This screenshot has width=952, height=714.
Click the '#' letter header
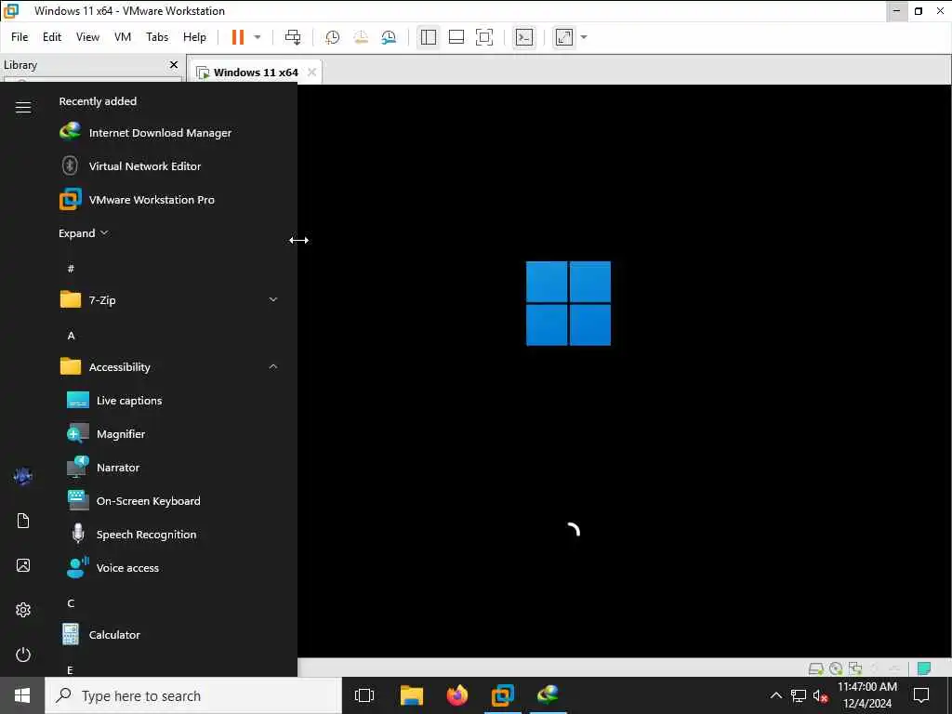pos(71,269)
